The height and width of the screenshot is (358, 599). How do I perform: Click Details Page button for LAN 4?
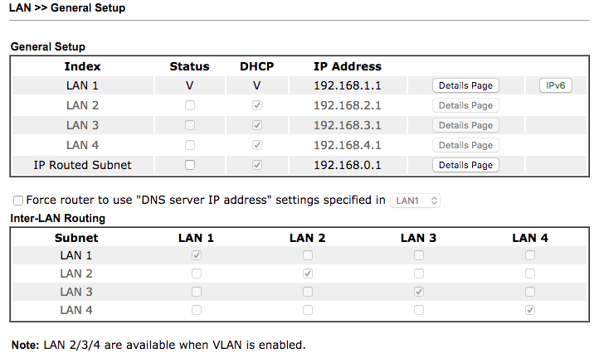tap(465, 145)
